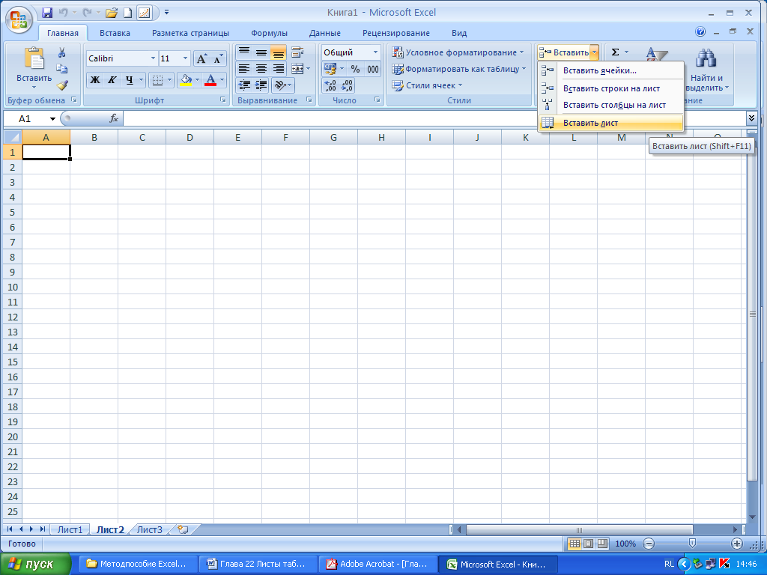The width and height of the screenshot is (767, 575).
Task: Open a file using the folder icon
Action: pyautogui.click(x=112, y=13)
